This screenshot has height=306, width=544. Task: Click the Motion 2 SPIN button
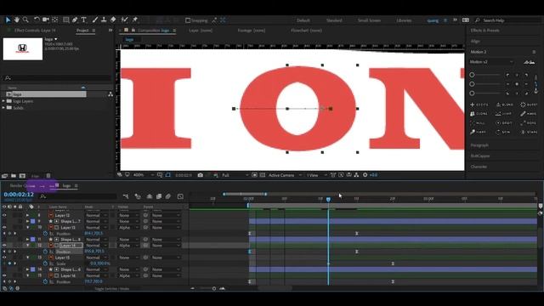504,133
